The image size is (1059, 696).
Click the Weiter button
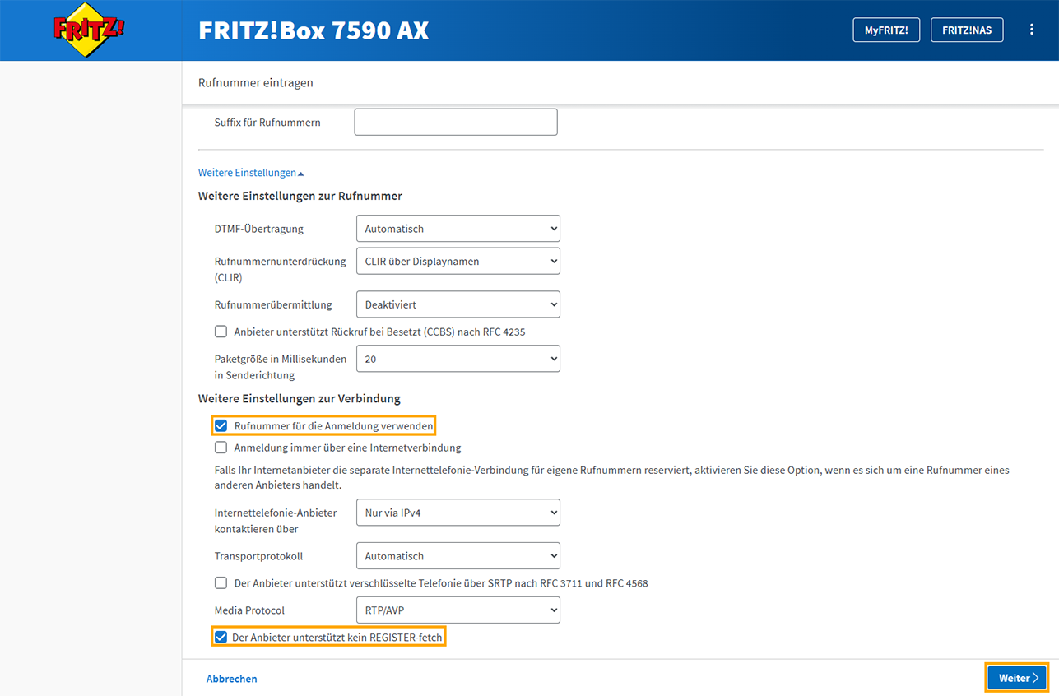(x=1018, y=678)
